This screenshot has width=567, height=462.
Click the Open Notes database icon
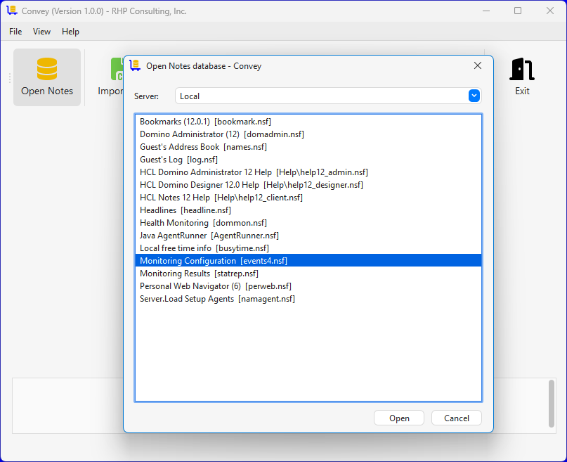tap(47, 69)
